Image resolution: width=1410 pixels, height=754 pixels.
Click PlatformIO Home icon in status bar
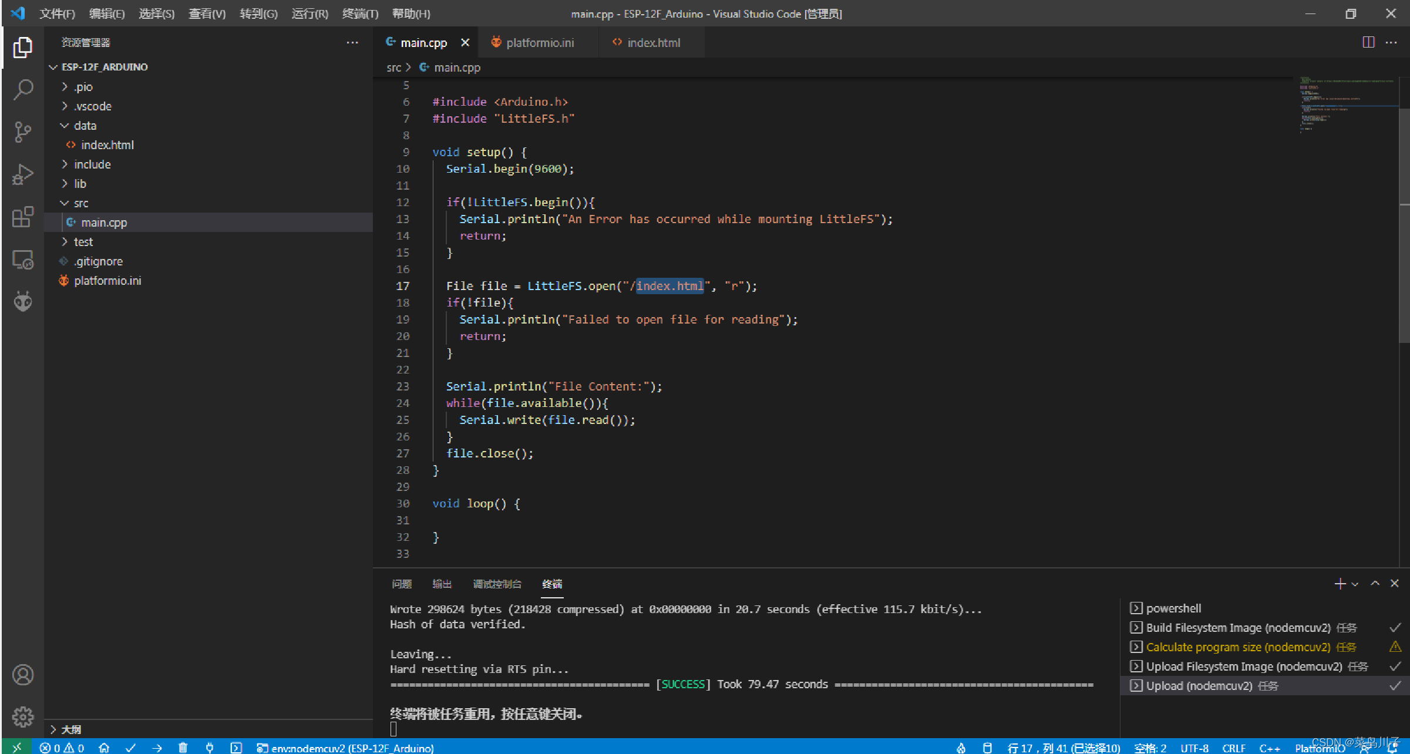[104, 748]
